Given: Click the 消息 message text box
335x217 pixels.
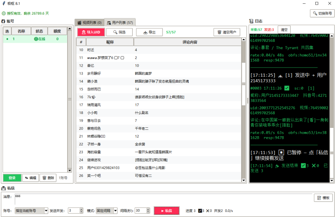Looking at the screenshot, I should click(163, 199).
